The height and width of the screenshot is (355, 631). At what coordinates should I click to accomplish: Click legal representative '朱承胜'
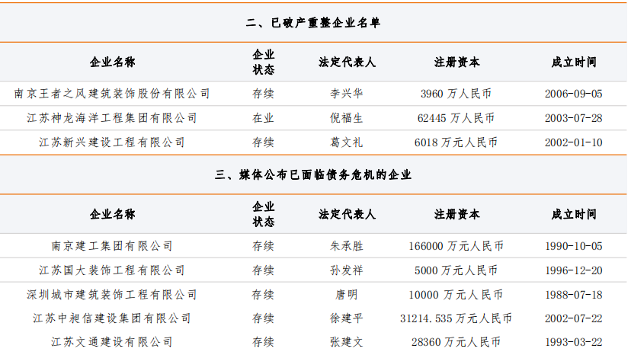347,246
